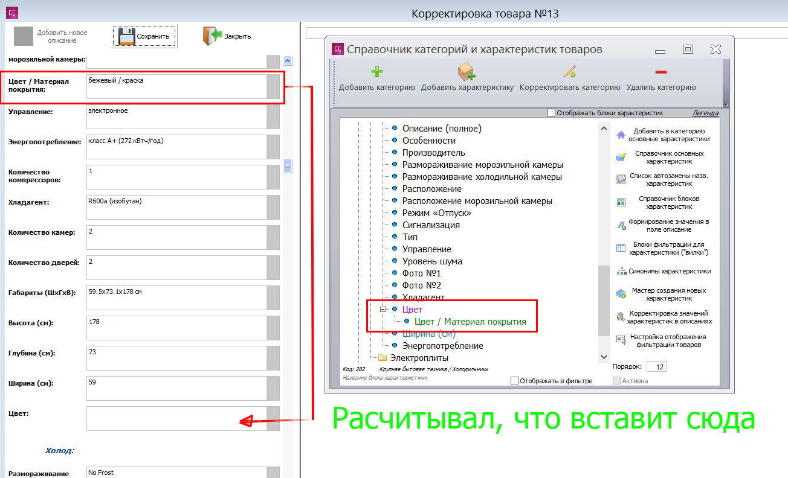Click the Close door icon button
This screenshot has height=478, width=788.
coord(227,36)
